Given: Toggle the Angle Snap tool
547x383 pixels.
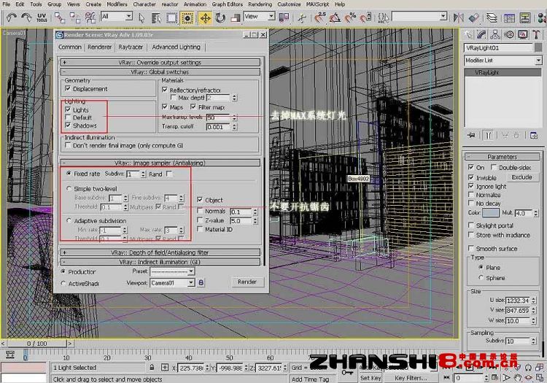Looking at the screenshot, I should pos(335,18).
